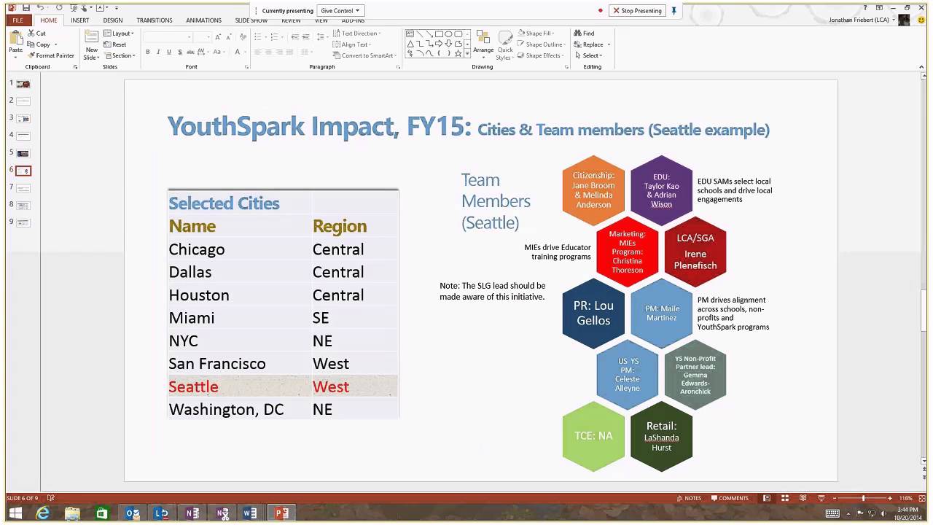Open Internet Explorer from taskbar

[x=43, y=513]
